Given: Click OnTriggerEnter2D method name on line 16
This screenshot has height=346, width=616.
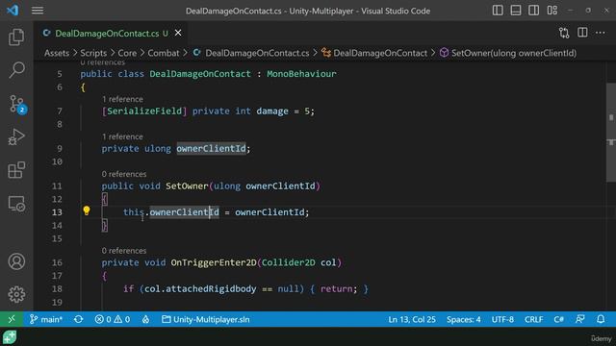Looking at the screenshot, I should click(214, 262).
